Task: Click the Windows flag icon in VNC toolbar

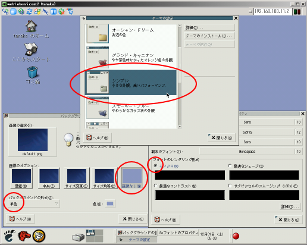Action: pos(37,12)
